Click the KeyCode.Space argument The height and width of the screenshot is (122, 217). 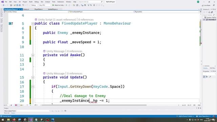(x=107, y=87)
